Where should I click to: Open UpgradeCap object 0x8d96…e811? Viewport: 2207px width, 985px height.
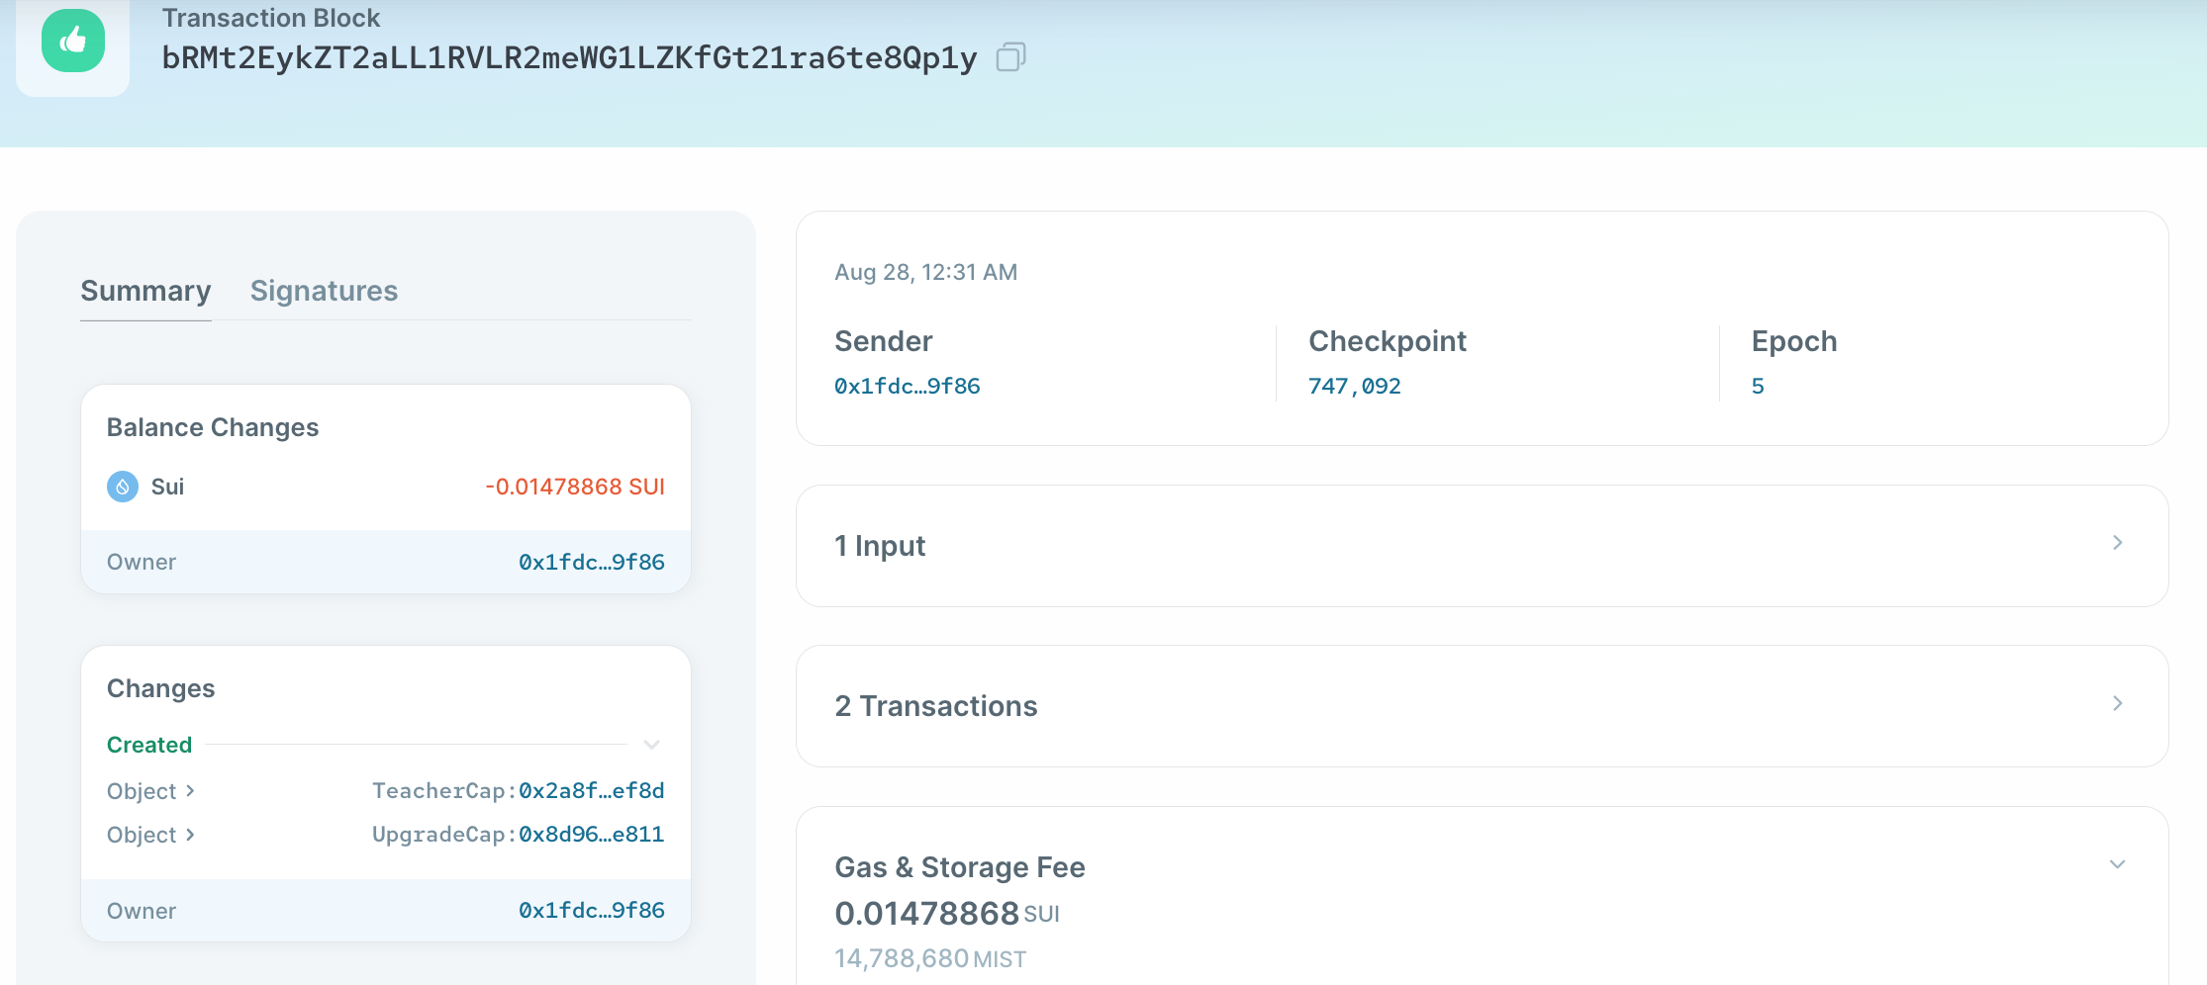(x=592, y=834)
